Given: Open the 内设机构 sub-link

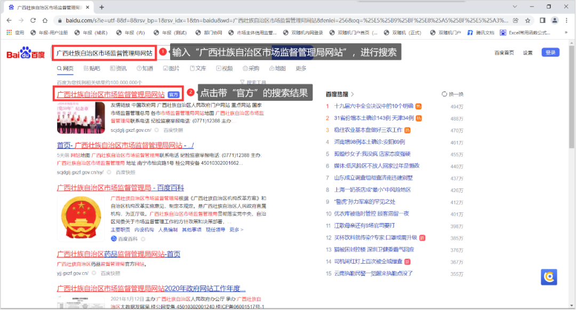Looking at the screenshot, I should (144, 229).
